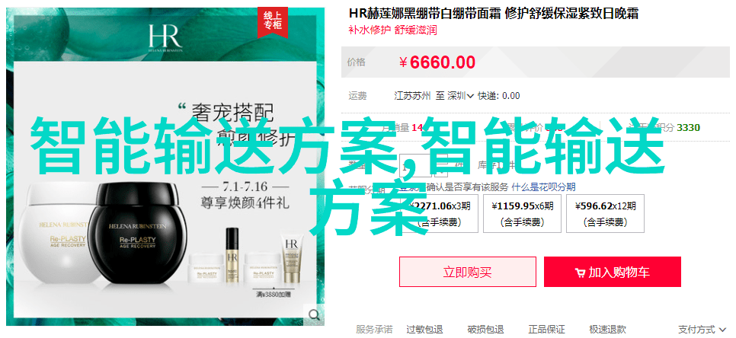The image size is (736, 338).
Task: Click the HR Helena Rubinstein logo
Action: pos(165,36)
